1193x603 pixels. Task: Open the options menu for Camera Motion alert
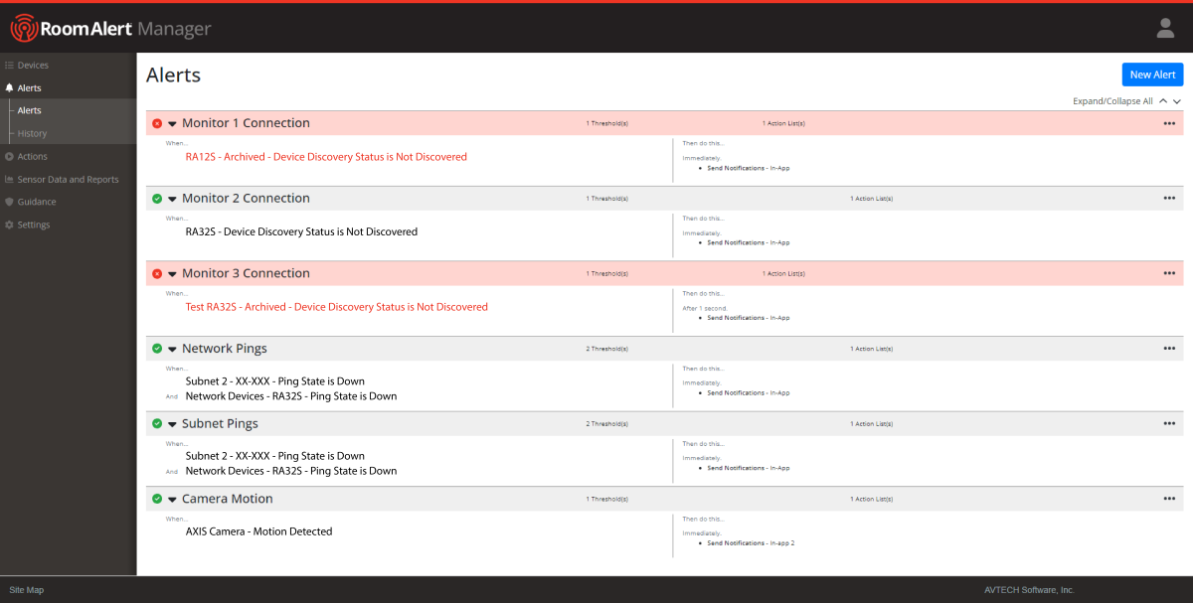click(x=1169, y=498)
